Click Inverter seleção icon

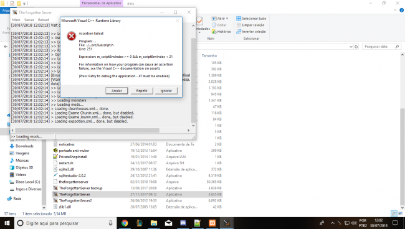[239, 32]
